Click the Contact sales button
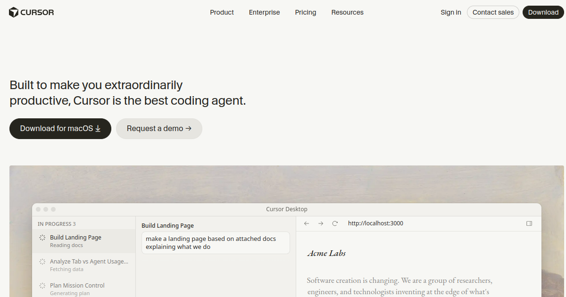The image size is (566, 297). click(493, 12)
